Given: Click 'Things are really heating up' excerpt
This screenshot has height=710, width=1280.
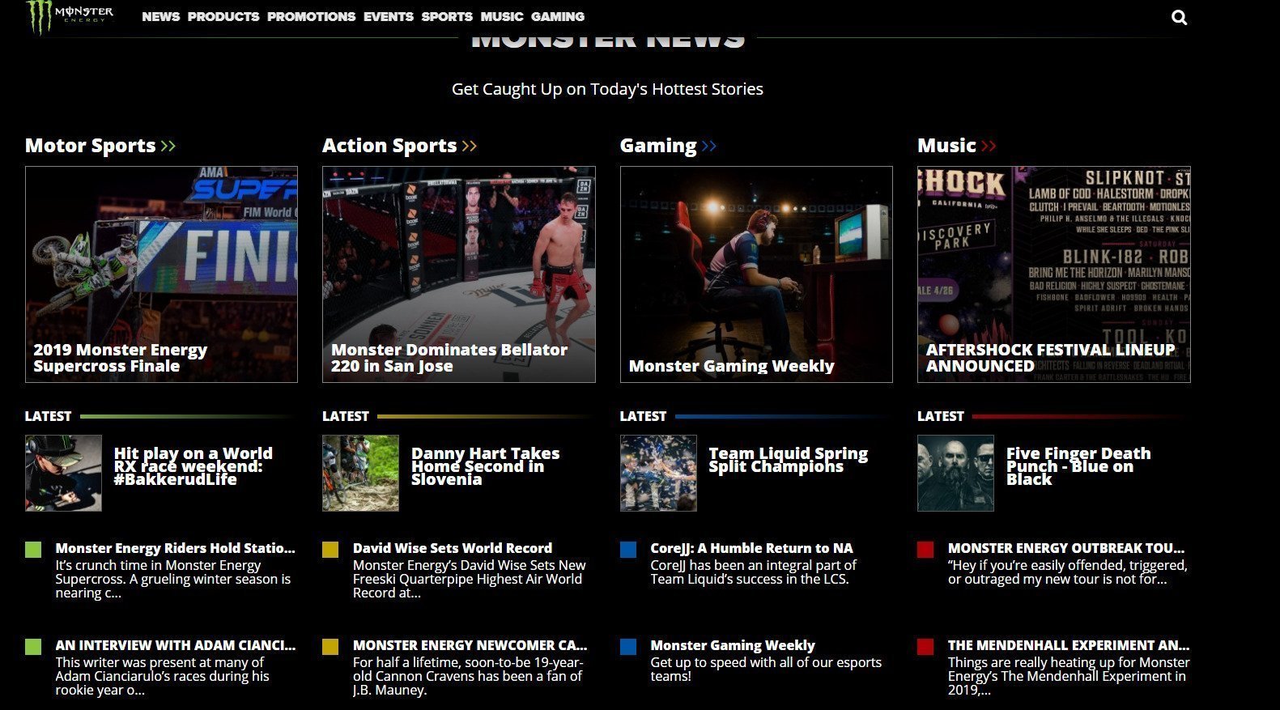Looking at the screenshot, I should (1069, 676).
